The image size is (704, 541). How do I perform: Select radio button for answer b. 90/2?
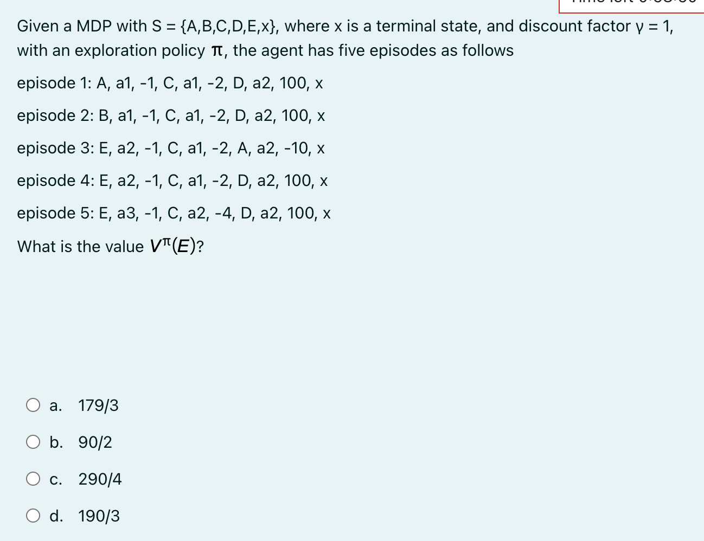point(33,442)
